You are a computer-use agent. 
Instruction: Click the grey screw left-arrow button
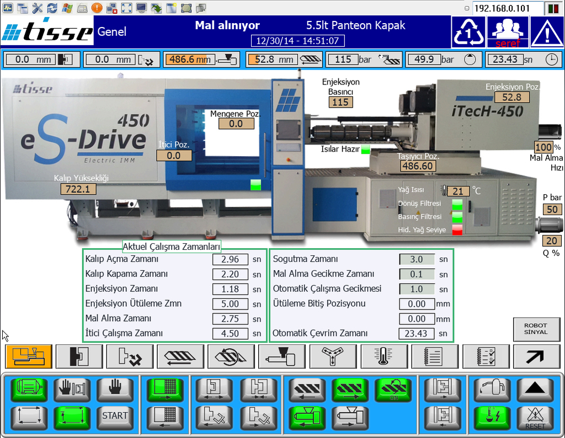307,389
